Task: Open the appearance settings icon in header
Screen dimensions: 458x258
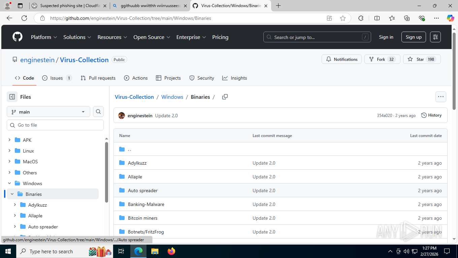Action: coord(435,37)
